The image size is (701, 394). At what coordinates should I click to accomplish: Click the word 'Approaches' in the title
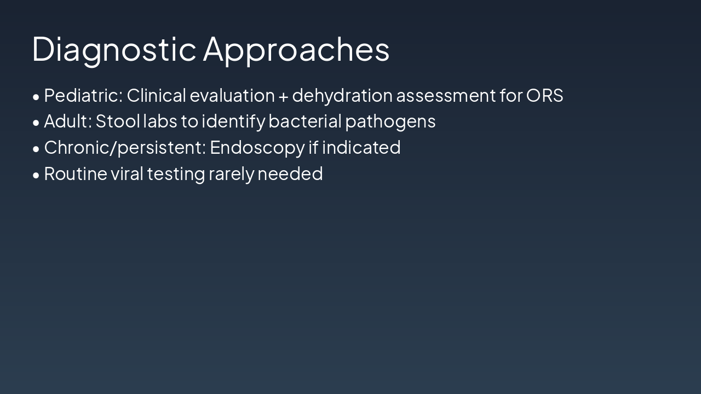[296, 49]
